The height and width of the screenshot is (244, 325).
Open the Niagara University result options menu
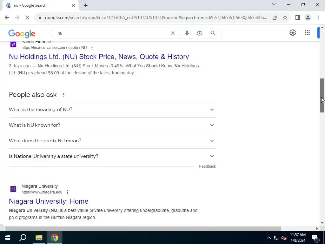[x=67, y=192]
